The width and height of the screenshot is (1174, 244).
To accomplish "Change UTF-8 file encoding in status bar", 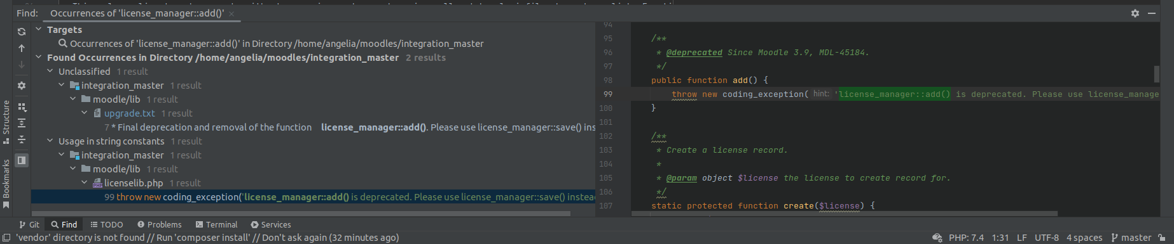I will point(1047,238).
